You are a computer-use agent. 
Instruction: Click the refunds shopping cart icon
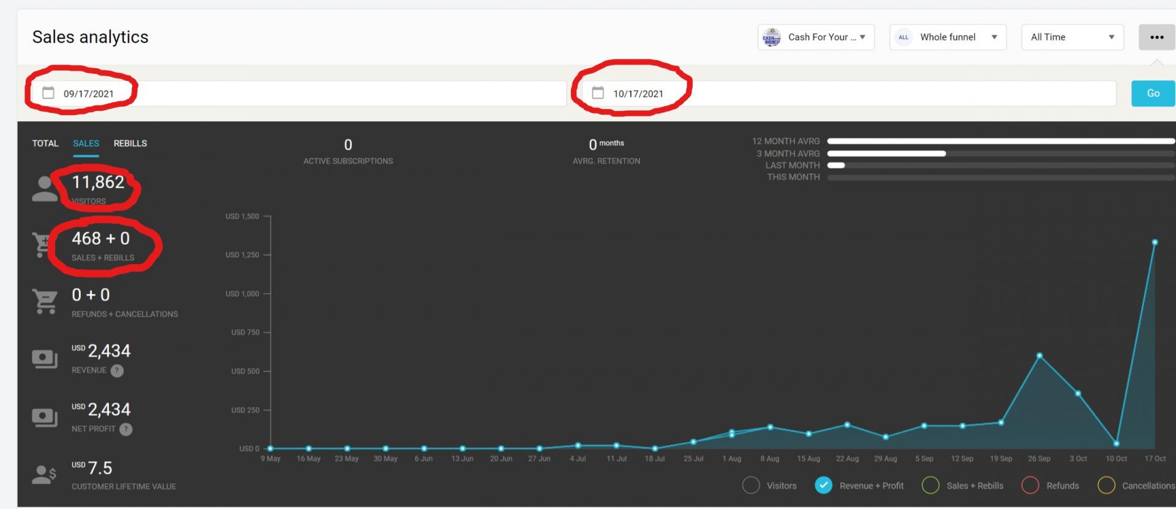coord(45,302)
